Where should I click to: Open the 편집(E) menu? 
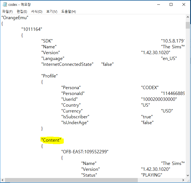point(22,12)
